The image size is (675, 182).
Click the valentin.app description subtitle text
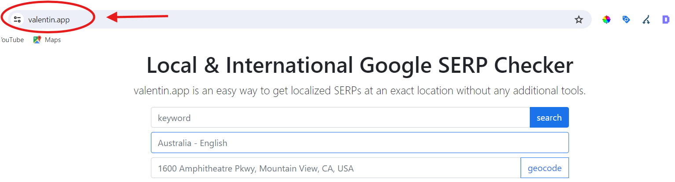pos(360,91)
